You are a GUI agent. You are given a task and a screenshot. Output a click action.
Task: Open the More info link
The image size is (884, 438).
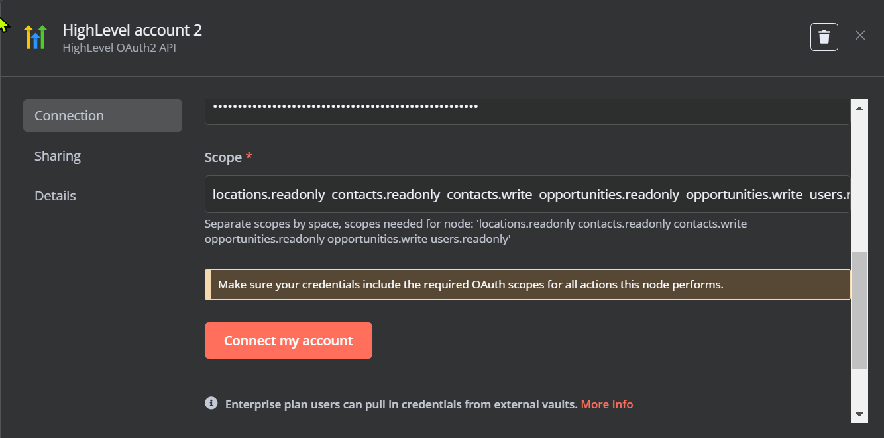point(606,404)
